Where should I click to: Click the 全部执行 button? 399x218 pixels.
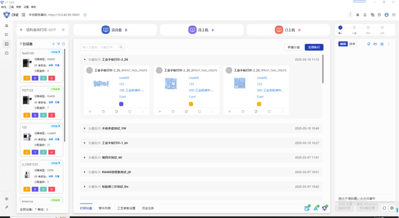(314, 47)
